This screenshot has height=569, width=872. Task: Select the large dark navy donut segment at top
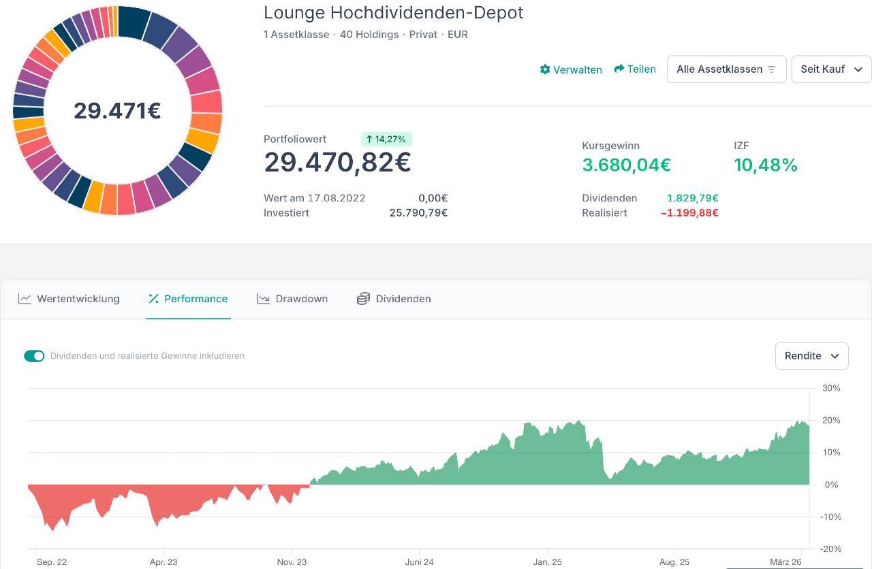(134, 21)
